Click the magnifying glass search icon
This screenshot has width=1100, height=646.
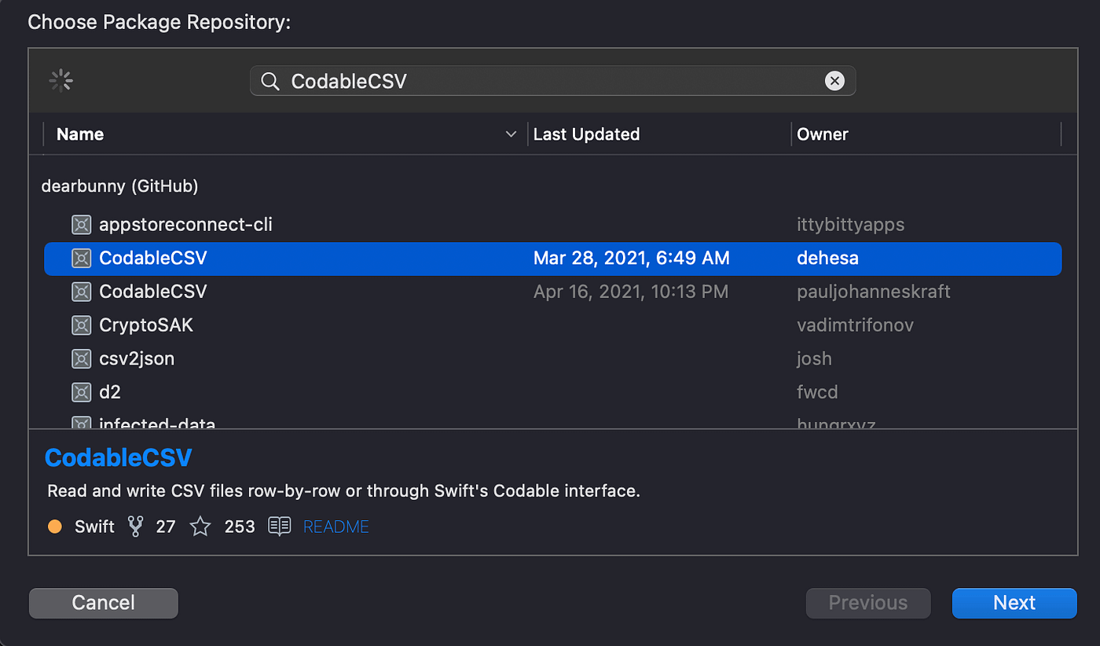point(269,81)
